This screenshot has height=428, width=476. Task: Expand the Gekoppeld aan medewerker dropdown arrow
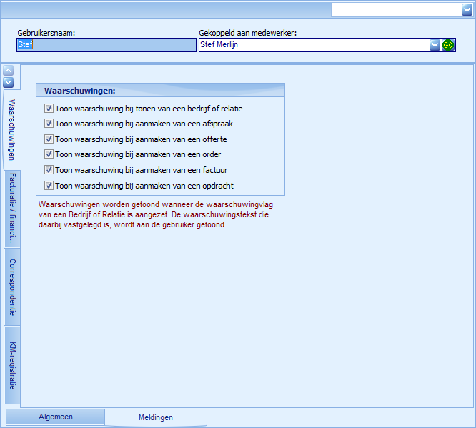[435, 45]
